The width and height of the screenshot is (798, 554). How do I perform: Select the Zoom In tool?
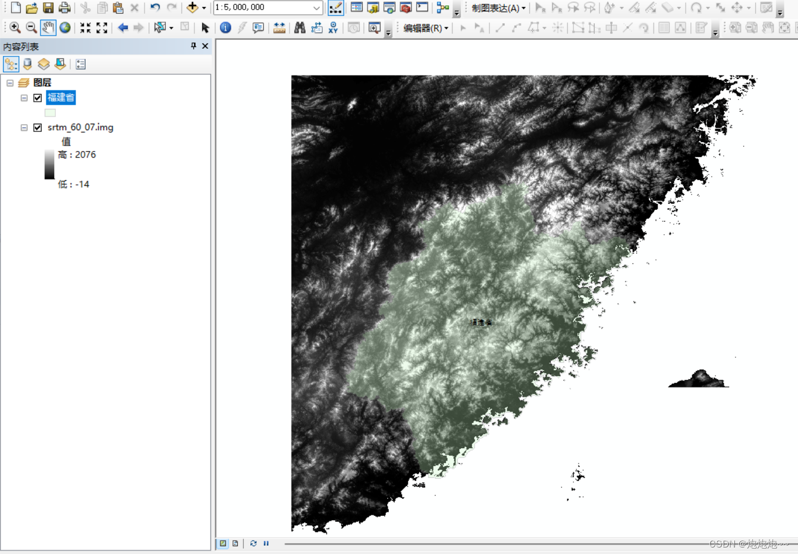15,27
